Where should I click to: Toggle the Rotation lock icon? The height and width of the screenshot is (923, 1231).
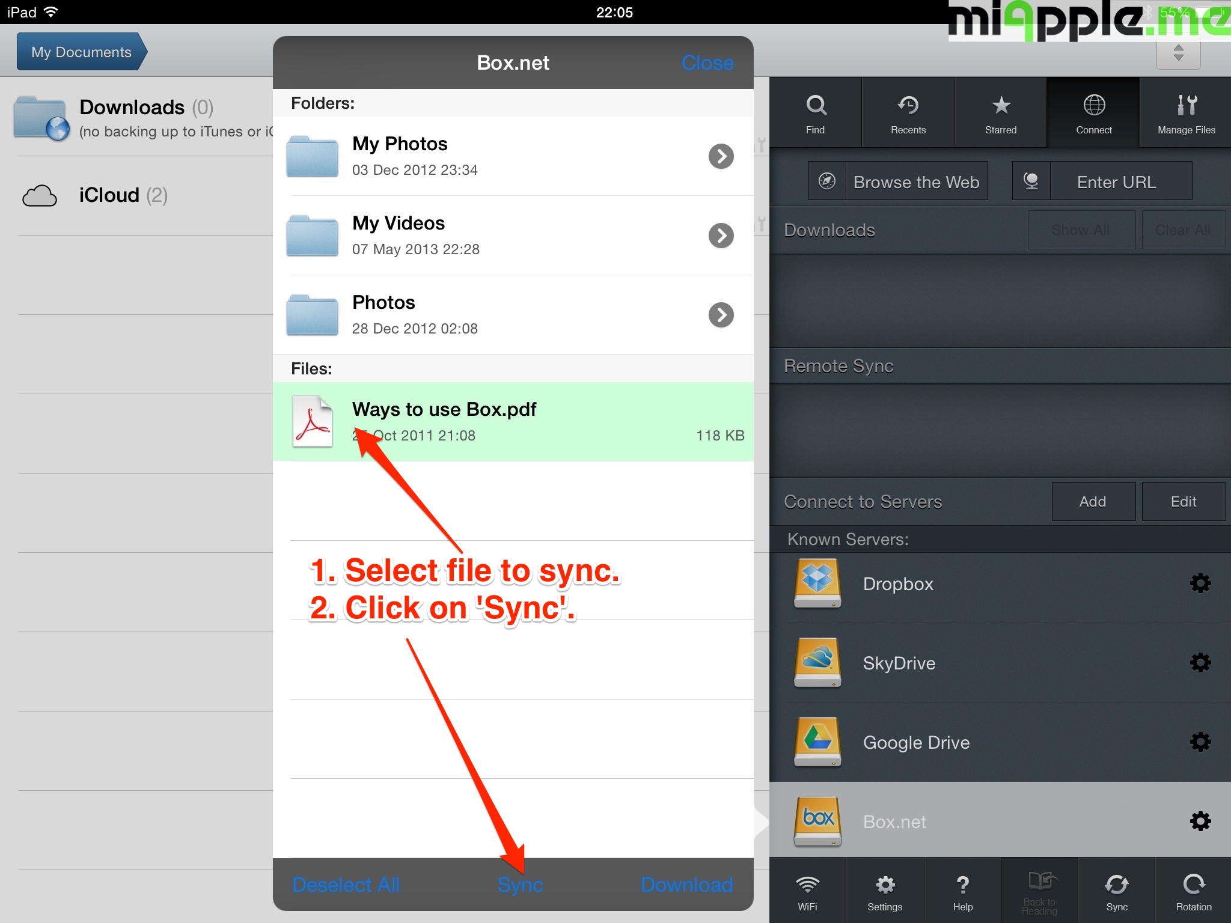tap(1193, 892)
